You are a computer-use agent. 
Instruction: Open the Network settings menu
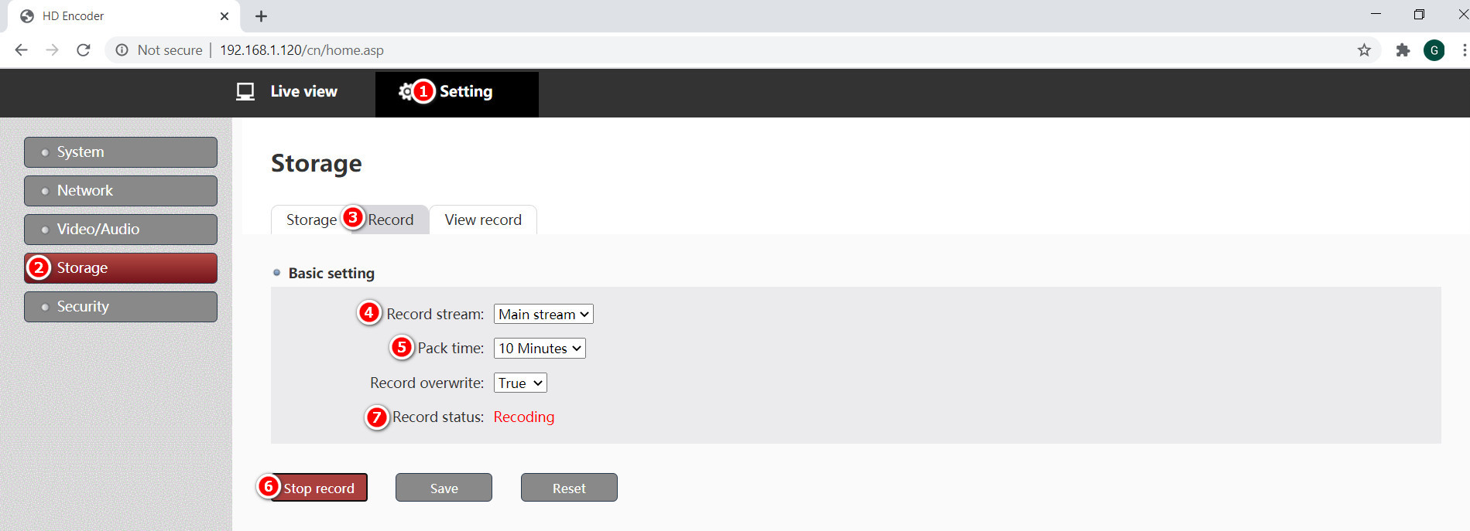coord(121,191)
